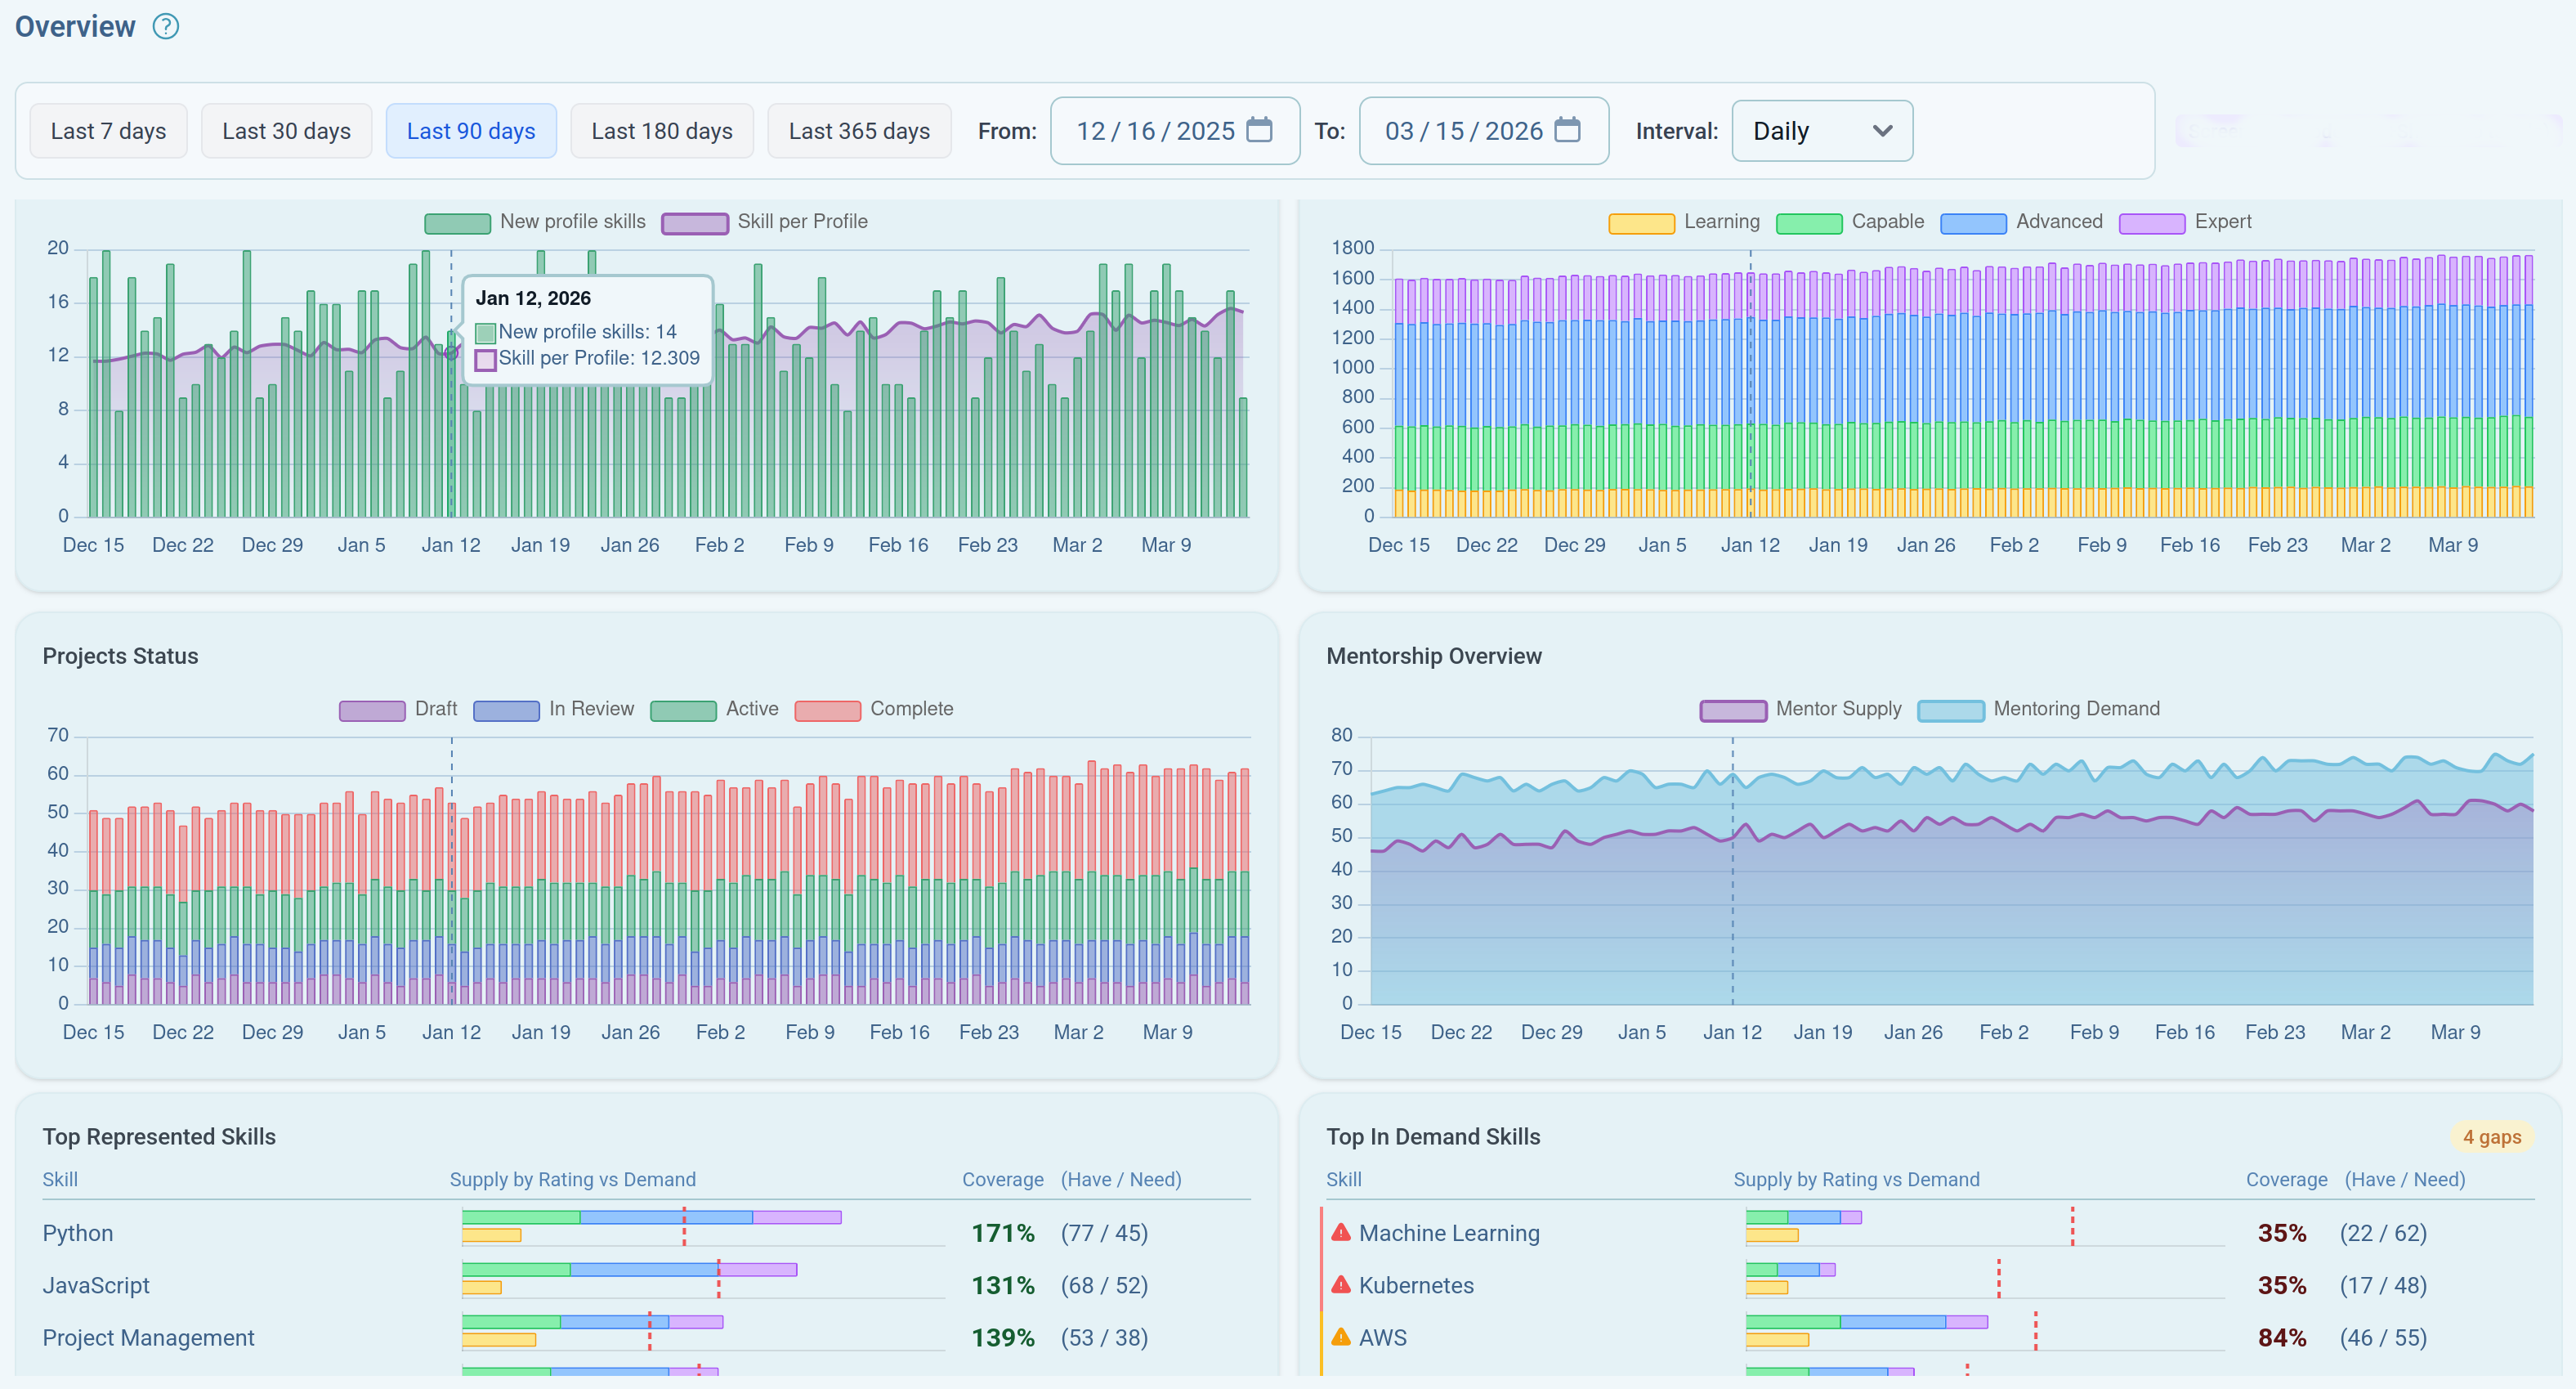Click the 4 gaps badge
This screenshot has width=2576, height=1389.
click(2491, 1137)
